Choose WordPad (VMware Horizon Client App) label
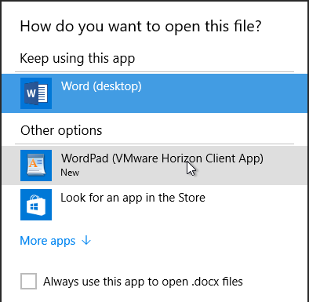Viewport: 309px width, 302px height. (162, 158)
